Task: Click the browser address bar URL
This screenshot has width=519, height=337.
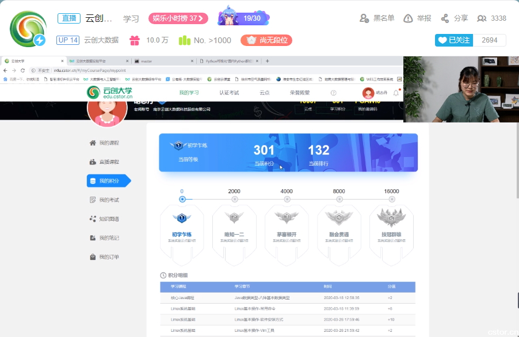Action: pos(90,70)
